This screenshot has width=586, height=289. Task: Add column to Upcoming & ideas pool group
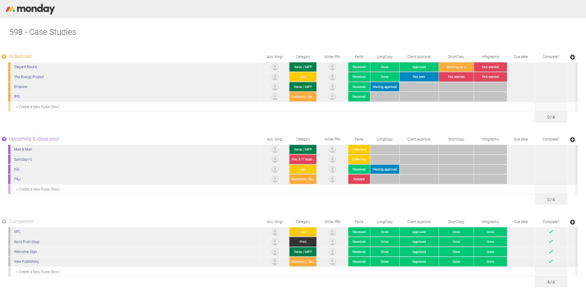[x=572, y=140]
